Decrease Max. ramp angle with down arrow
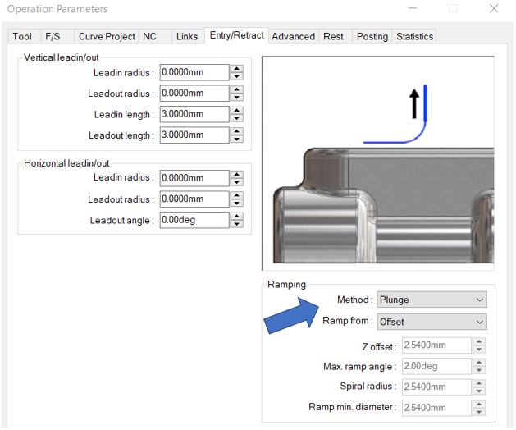The height and width of the screenshot is (430, 516). (x=479, y=370)
